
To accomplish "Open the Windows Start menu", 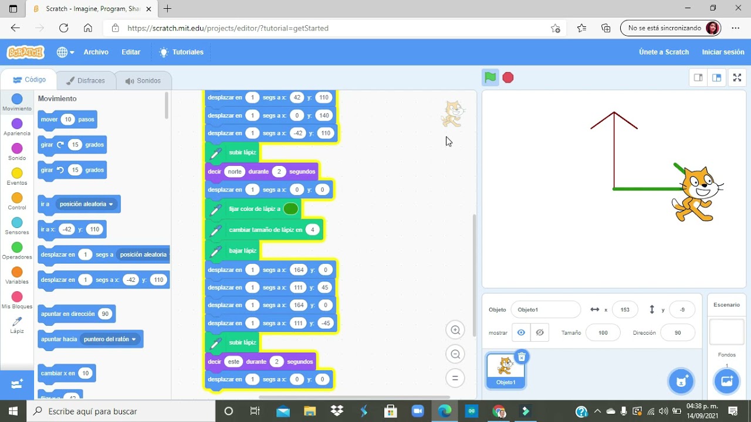I will (13, 411).
